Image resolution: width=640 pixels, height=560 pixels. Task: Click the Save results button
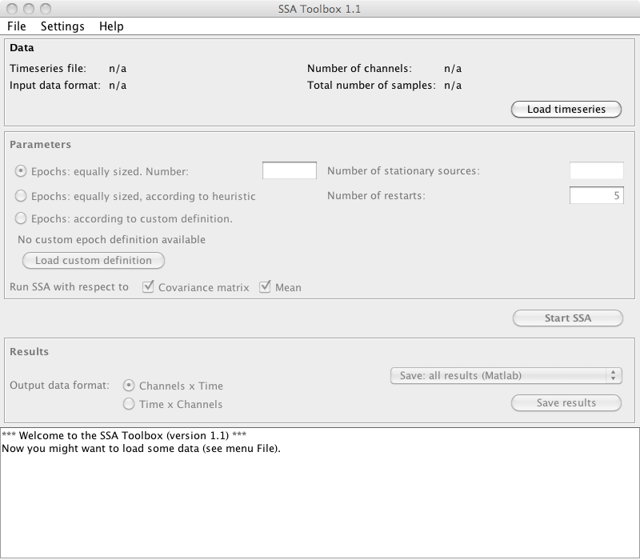566,403
